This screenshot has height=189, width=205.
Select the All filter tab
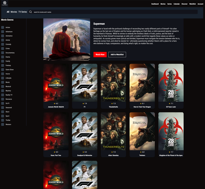click(x=8, y=12)
